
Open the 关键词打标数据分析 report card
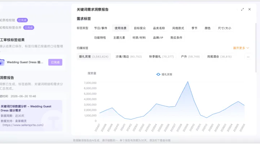point(31,115)
